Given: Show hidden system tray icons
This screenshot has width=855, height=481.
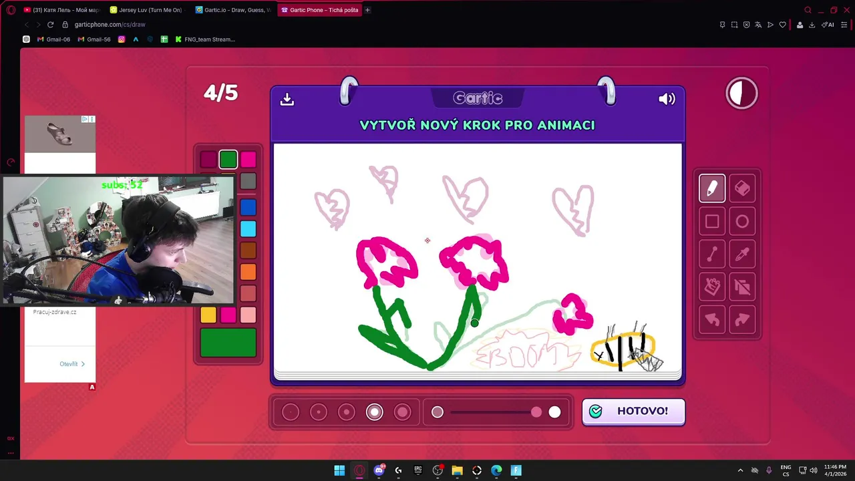Looking at the screenshot, I should [x=740, y=470].
